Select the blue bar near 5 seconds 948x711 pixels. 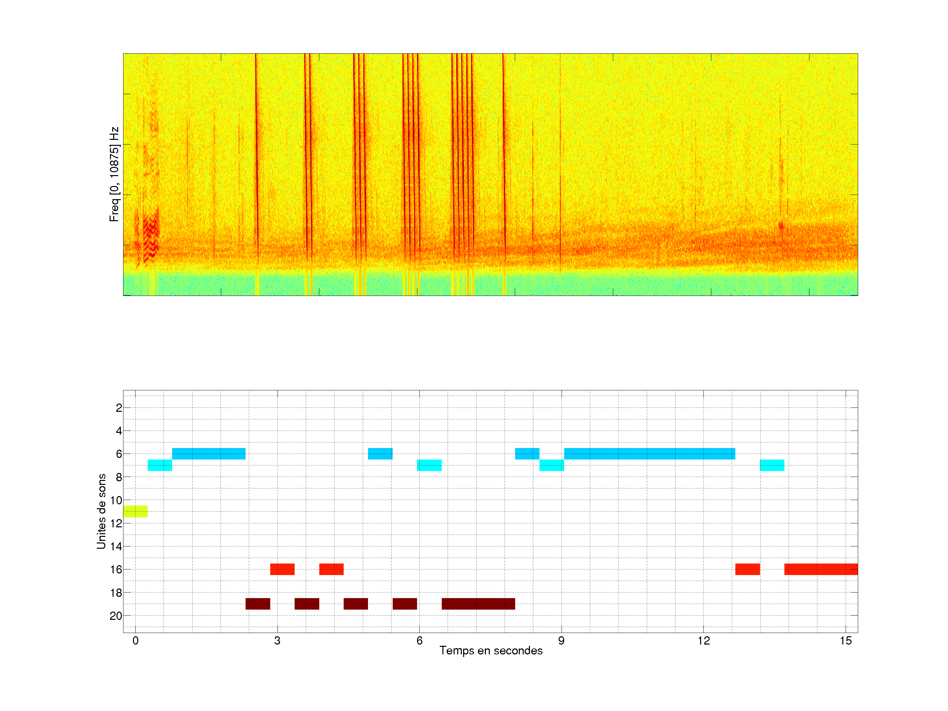click(380, 454)
